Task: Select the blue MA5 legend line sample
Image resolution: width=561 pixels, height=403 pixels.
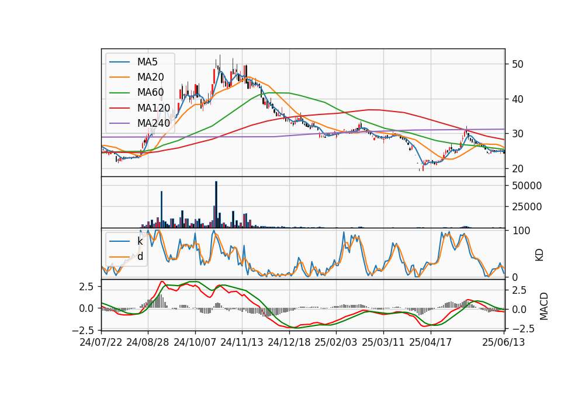Action: [x=119, y=62]
